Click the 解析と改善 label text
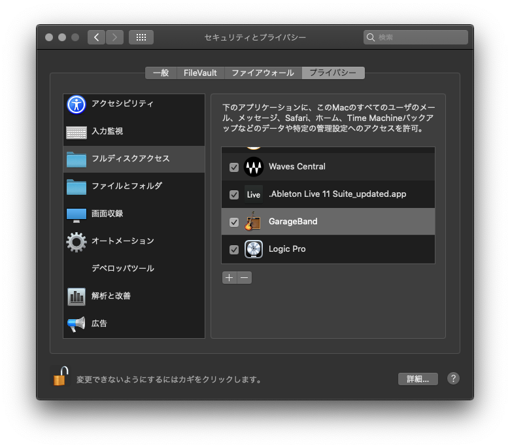 [x=111, y=296]
